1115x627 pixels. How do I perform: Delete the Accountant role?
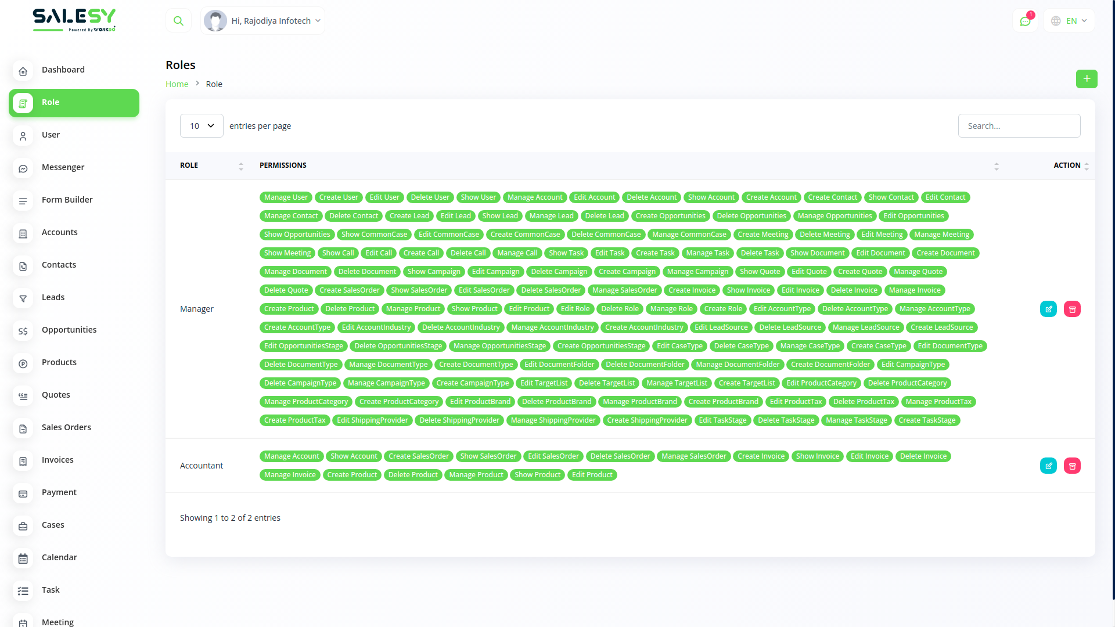(x=1072, y=466)
